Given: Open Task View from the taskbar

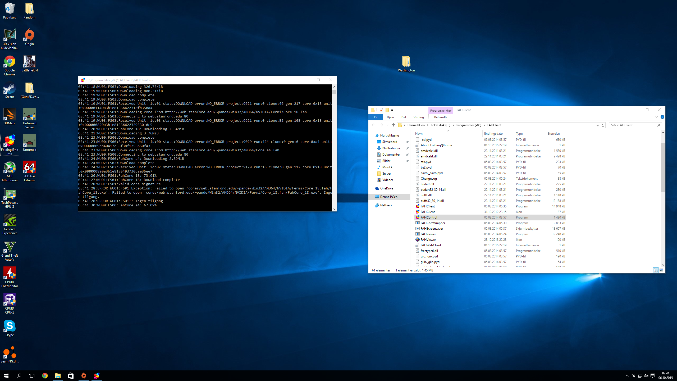Looking at the screenshot, I should tap(32, 375).
